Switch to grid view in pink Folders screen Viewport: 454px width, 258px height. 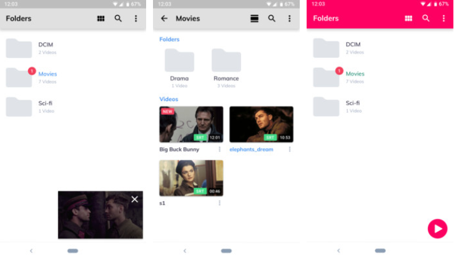(x=408, y=19)
